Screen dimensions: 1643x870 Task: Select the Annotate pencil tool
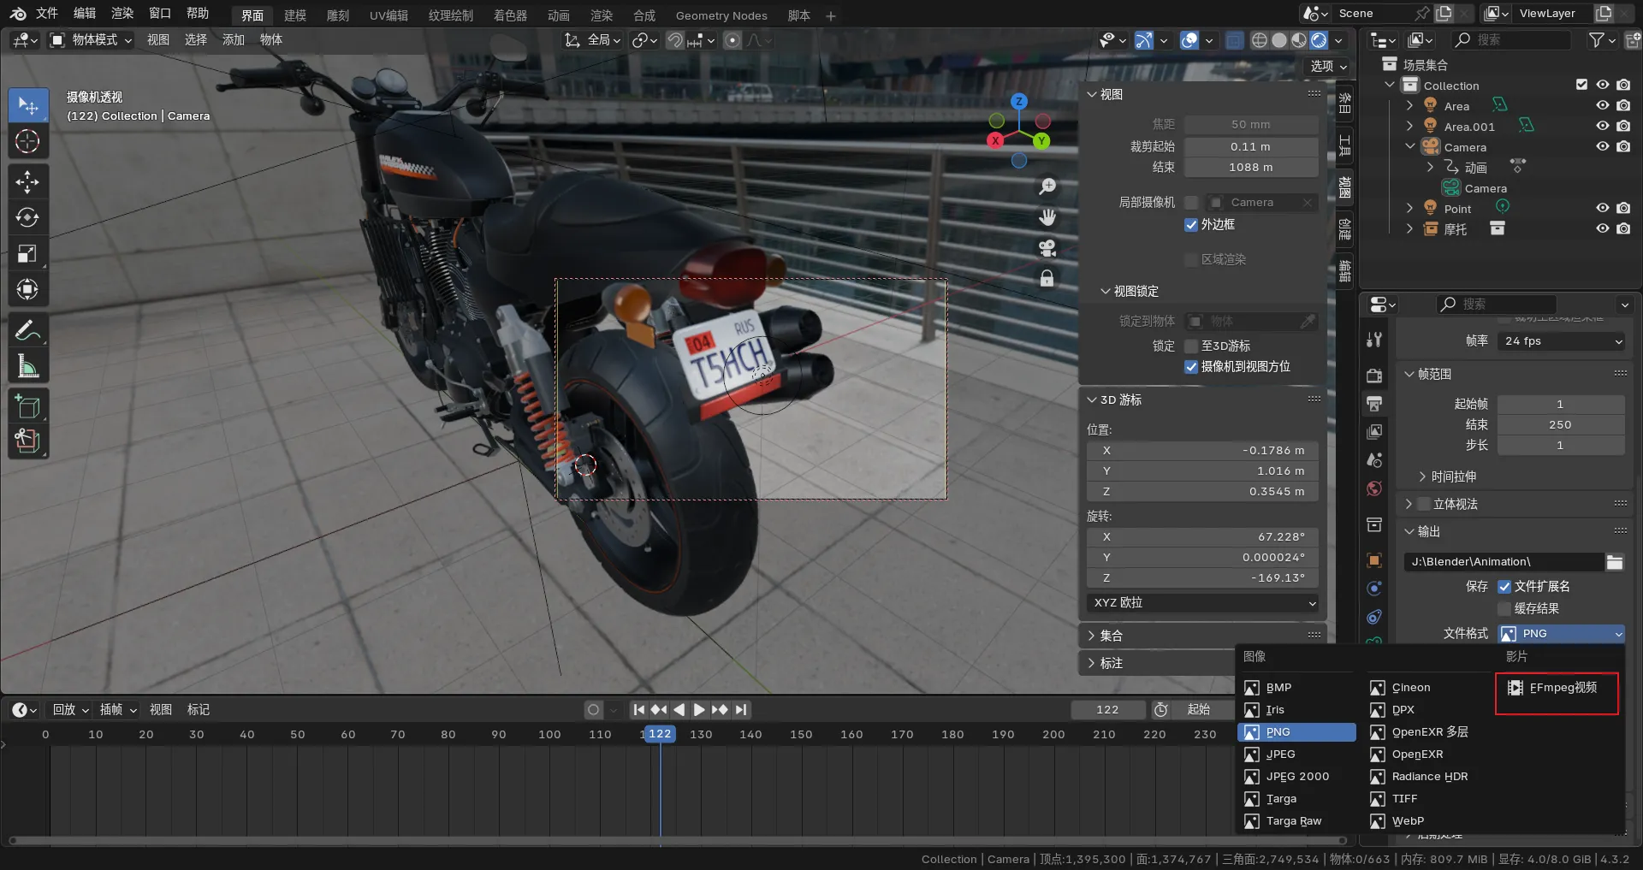tap(27, 330)
